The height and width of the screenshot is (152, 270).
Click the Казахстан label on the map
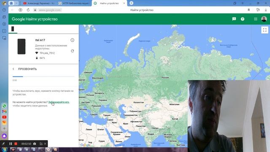click(x=138, y=102)
